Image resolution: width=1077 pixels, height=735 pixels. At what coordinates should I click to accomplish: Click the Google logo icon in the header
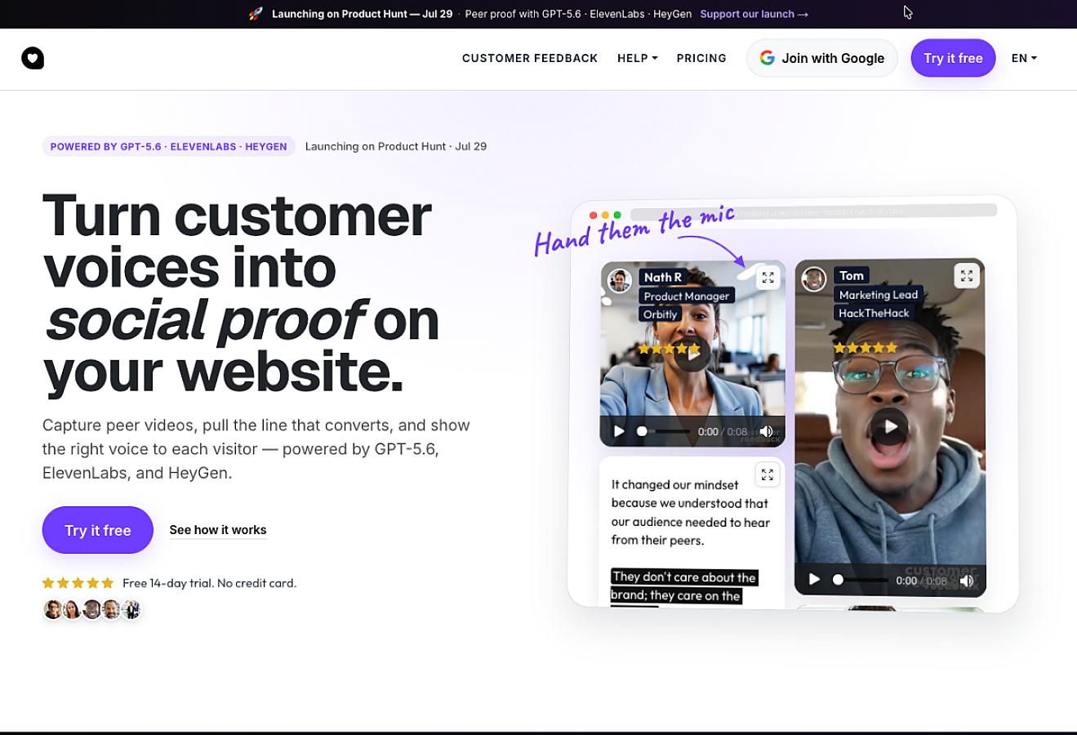tap(767, 58)
